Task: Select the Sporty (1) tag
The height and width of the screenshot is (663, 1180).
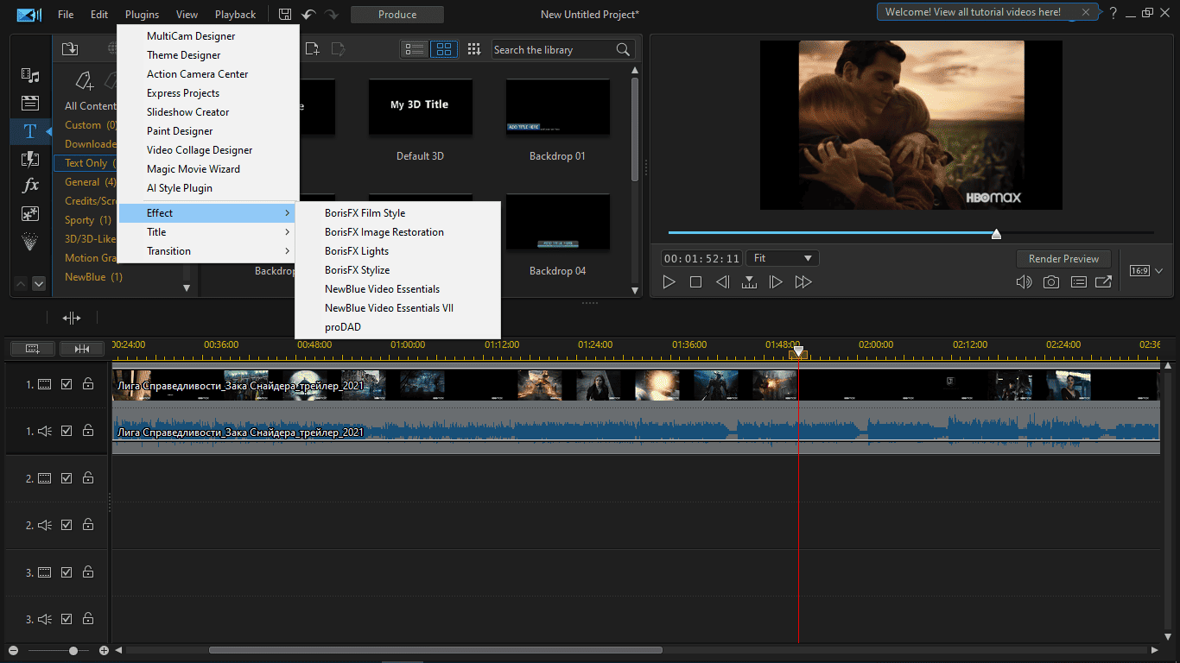Action: point(88,220)
